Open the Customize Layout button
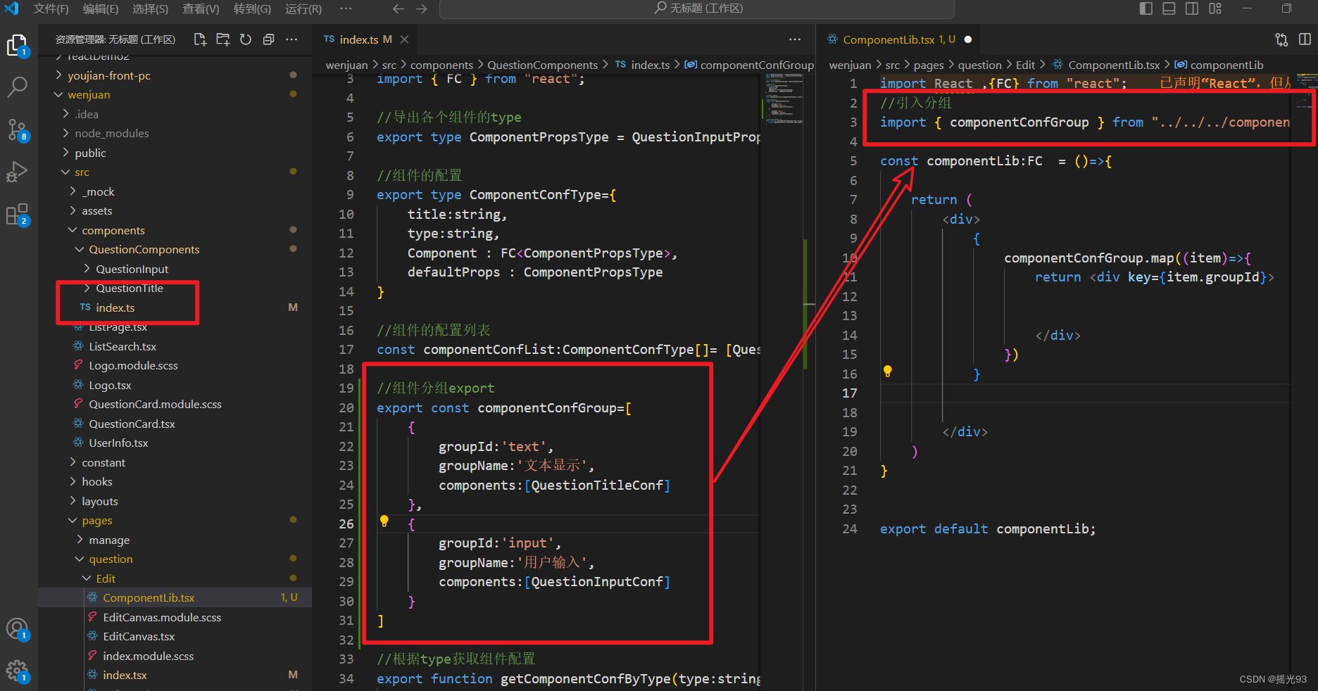 [1215, 8]
